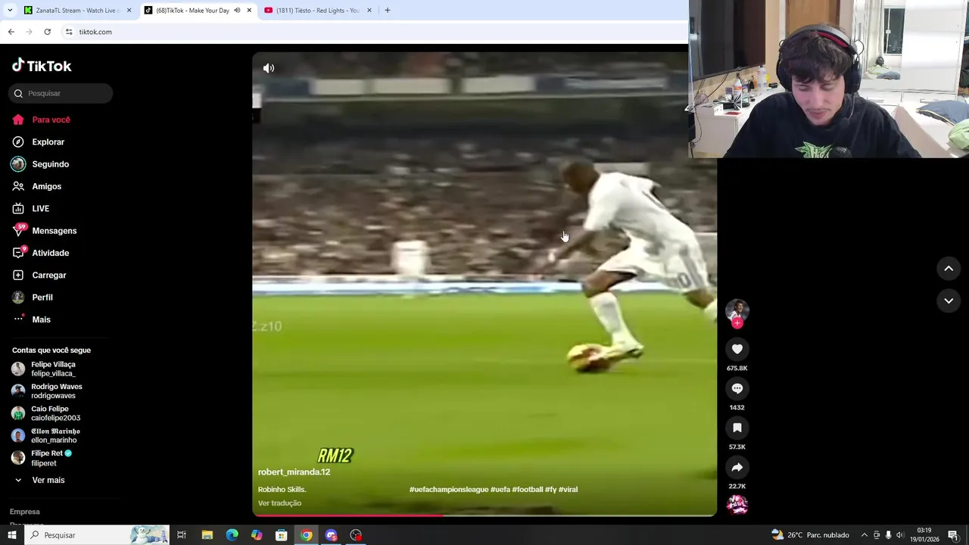Close the ZanataTL Stream tab
The width and height of the screenshot is (969, 545).
click(129, 11)
